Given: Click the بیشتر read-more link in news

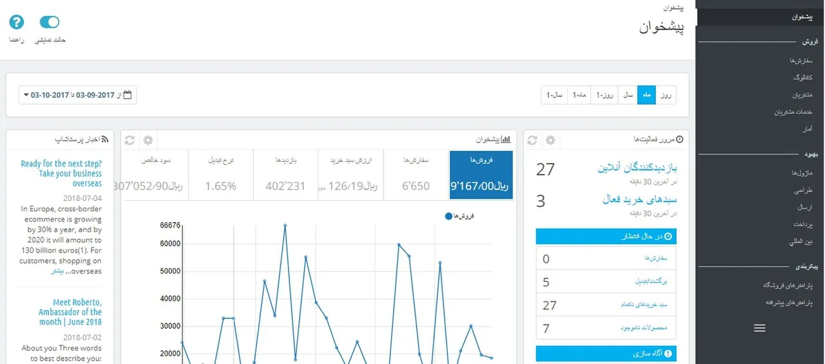Looking at the screenshot, I should coord(58,272).
